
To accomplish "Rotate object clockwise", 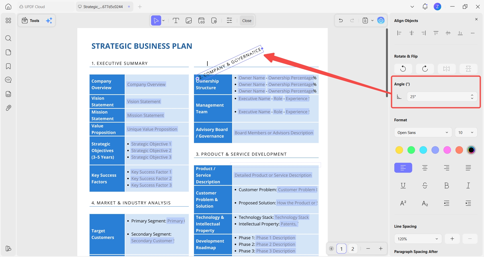I will [x=425, y=68].
